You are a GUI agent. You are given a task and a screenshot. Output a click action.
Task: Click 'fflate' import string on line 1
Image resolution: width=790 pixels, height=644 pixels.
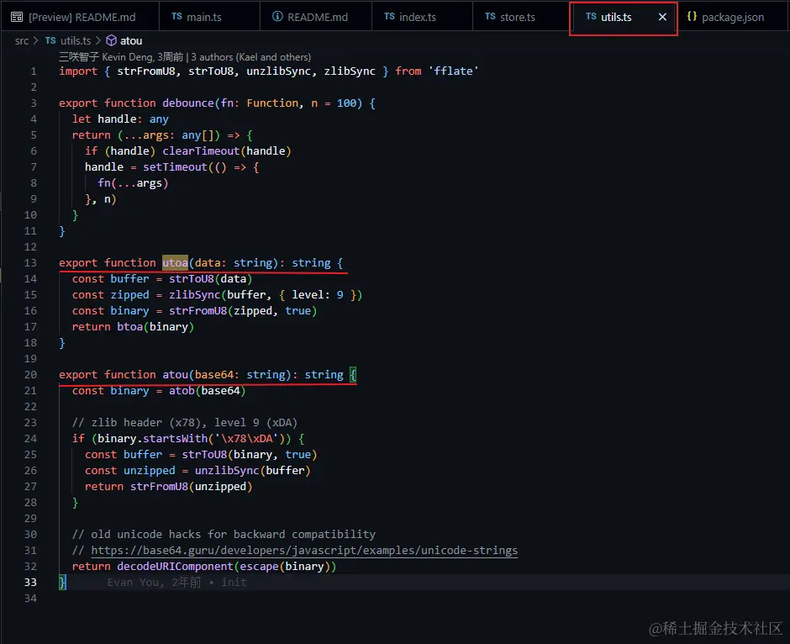tap(454, 71)
